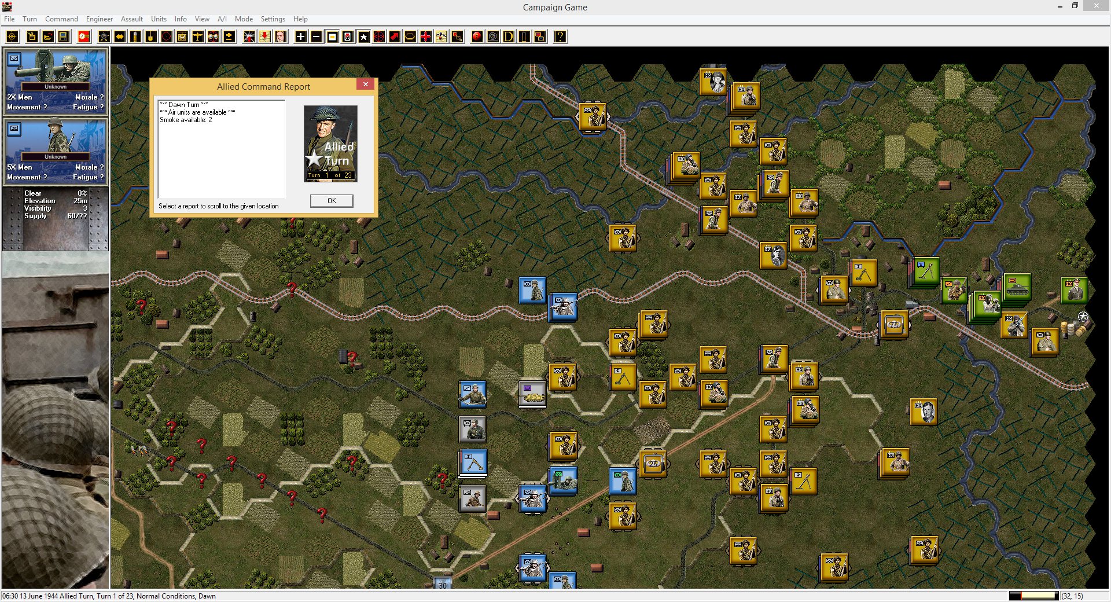The width and height of the screenshot is (1111, 602).
Task: Click the crosshair target icon in toolbar
Action: [x=12, y=36]
